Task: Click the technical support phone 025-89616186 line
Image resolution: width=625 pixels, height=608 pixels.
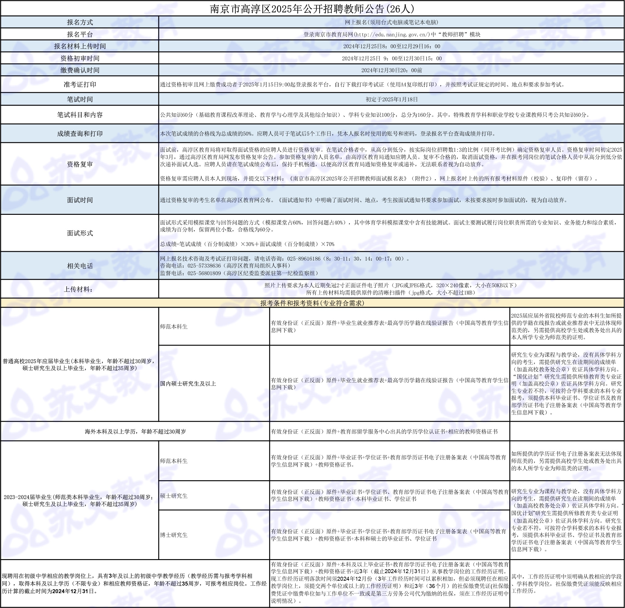Action: [285, 259]
